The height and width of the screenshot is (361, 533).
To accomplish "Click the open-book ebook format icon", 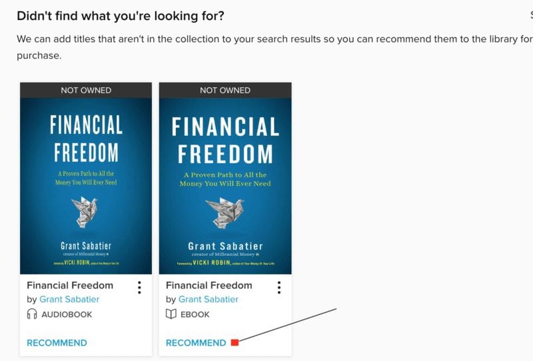I will [x=171, y=314].
